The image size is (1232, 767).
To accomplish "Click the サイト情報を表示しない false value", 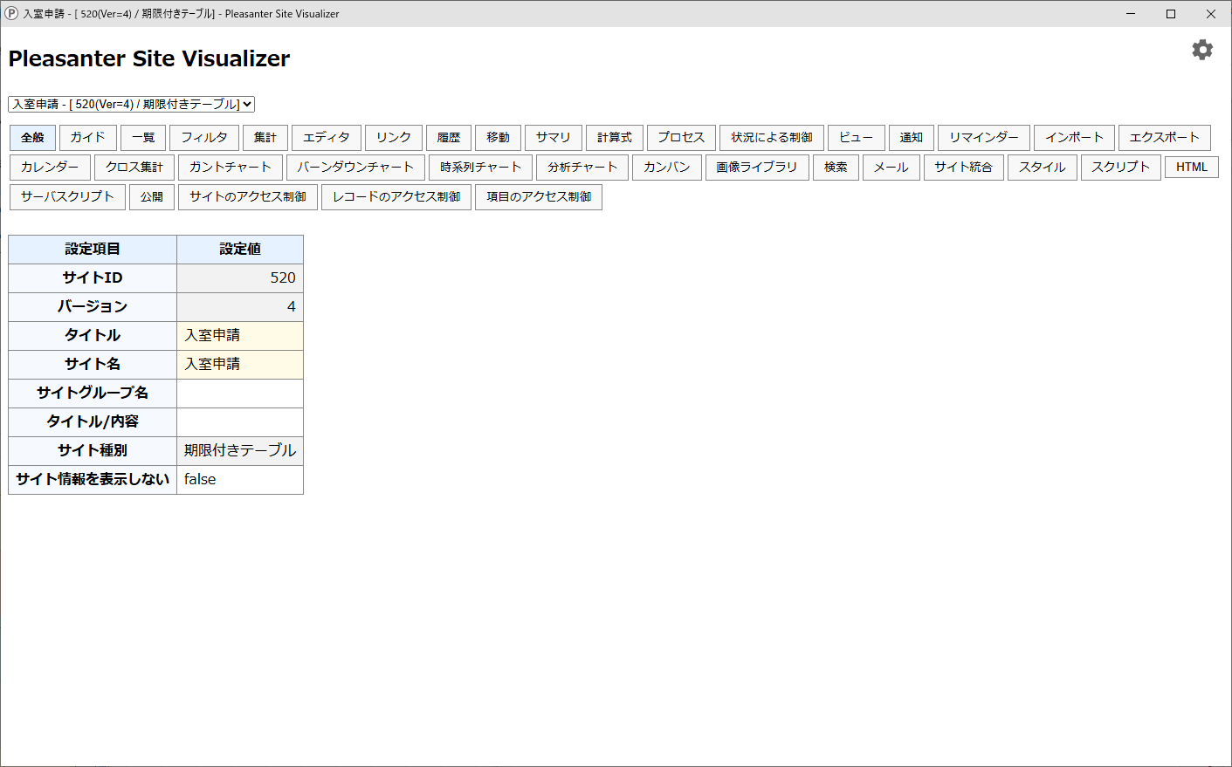I will coord(239,479).
